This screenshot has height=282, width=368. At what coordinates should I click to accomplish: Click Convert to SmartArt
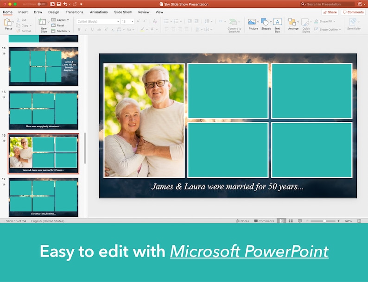234,25
